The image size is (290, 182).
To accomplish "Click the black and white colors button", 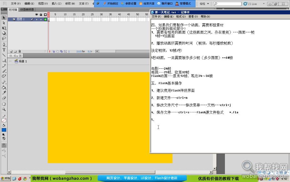I will [x=3, y=135].
